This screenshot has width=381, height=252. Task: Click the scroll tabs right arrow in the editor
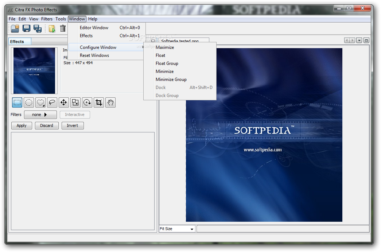tap(352, 40)
